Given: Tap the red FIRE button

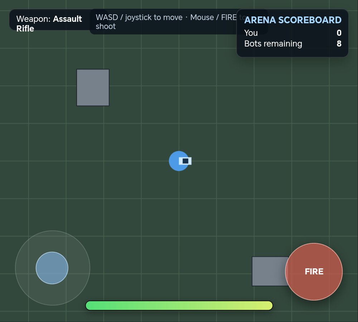Looking at the screenshot, I should coord(314,272).
